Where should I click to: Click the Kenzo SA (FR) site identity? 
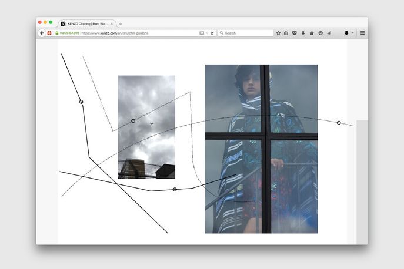click(68, 33)
